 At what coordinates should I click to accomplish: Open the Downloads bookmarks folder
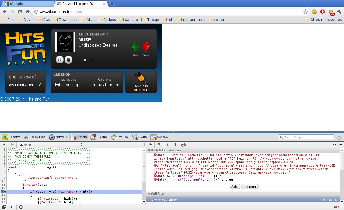pos(65,19)
